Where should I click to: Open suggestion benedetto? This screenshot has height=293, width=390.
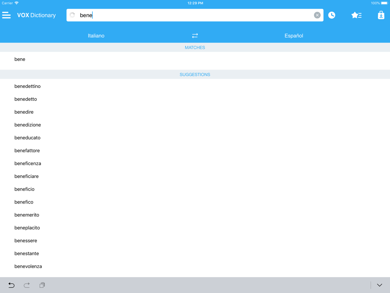tap(195, 99)
